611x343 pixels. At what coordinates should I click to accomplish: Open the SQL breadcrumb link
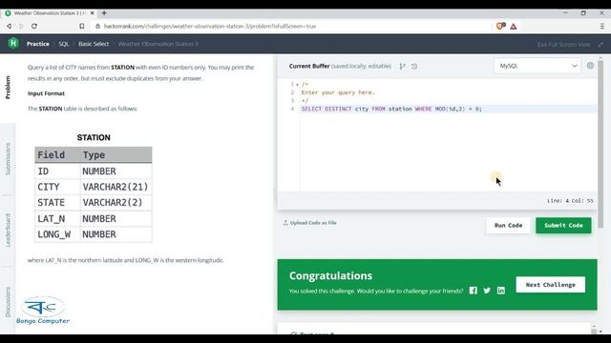tap(64, 44)
